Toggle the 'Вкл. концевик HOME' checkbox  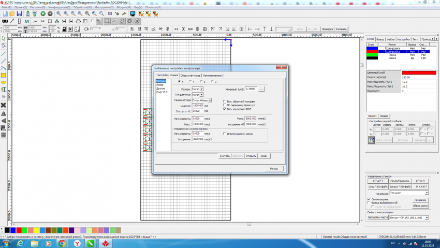coord(224,109)
